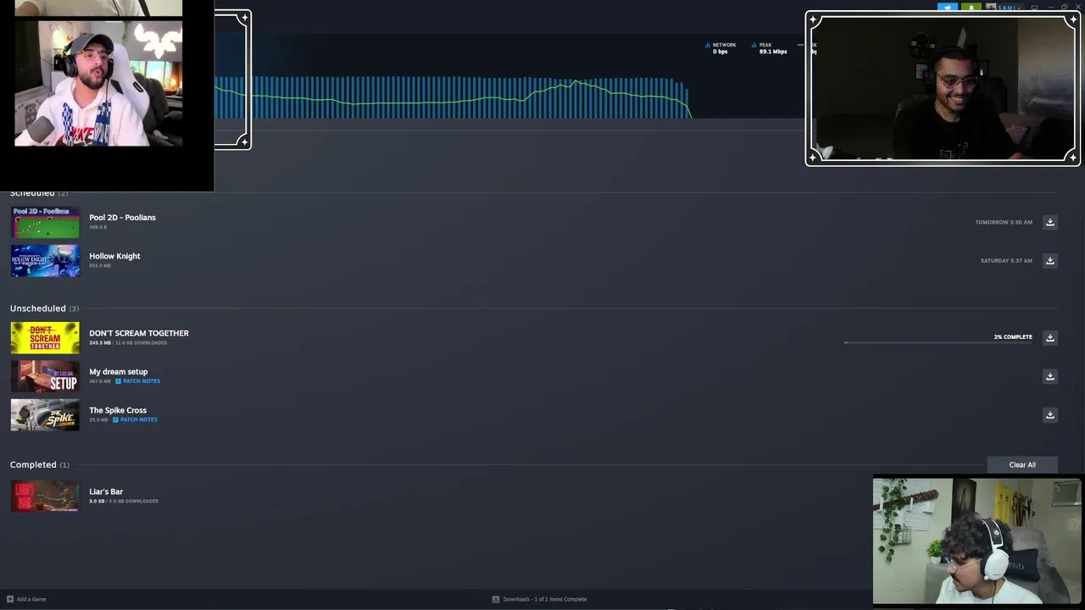Download The Spike Cross update
1085x610 pixels.
(x=1049, y=414)
